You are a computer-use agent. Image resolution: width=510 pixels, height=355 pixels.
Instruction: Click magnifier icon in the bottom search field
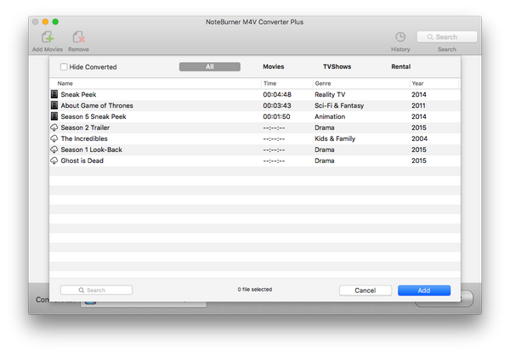pyautogui.click(x=82, y=290)
